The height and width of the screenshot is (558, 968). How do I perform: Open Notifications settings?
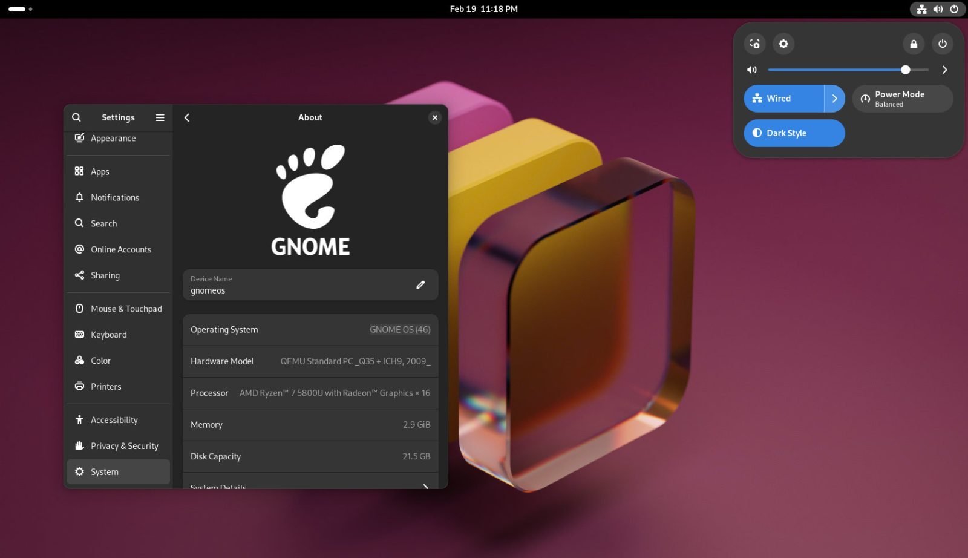coord(114,197)
